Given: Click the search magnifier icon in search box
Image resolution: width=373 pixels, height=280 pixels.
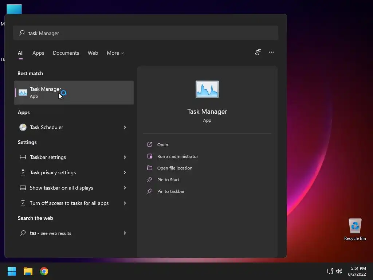Looking at the screenshot, I should coord(22,33).
